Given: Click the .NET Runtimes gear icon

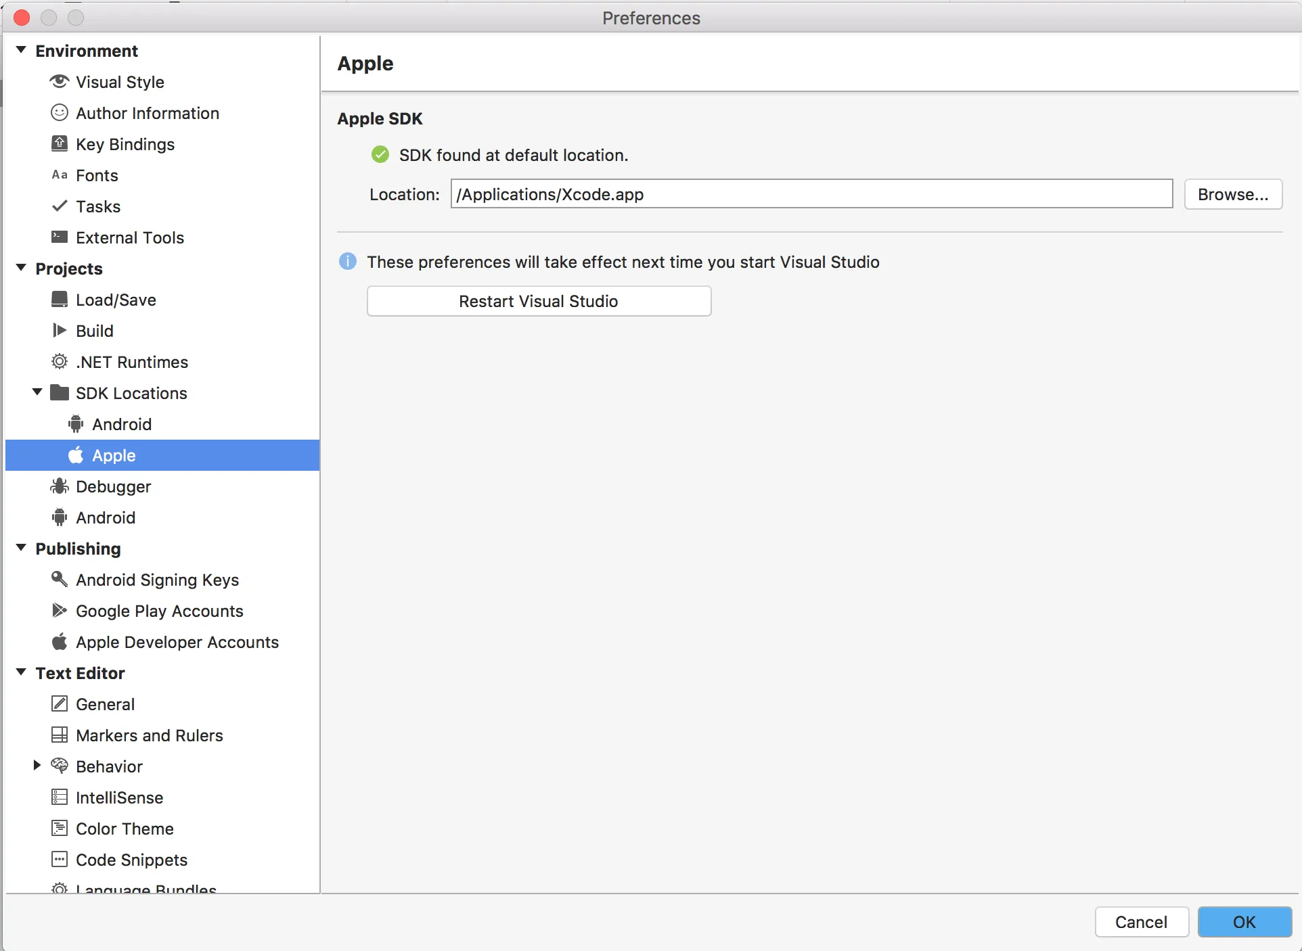Looking at the screenshot, I should tap(60, 362).
